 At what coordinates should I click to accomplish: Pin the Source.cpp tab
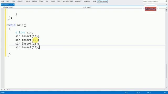coord(11,5)
